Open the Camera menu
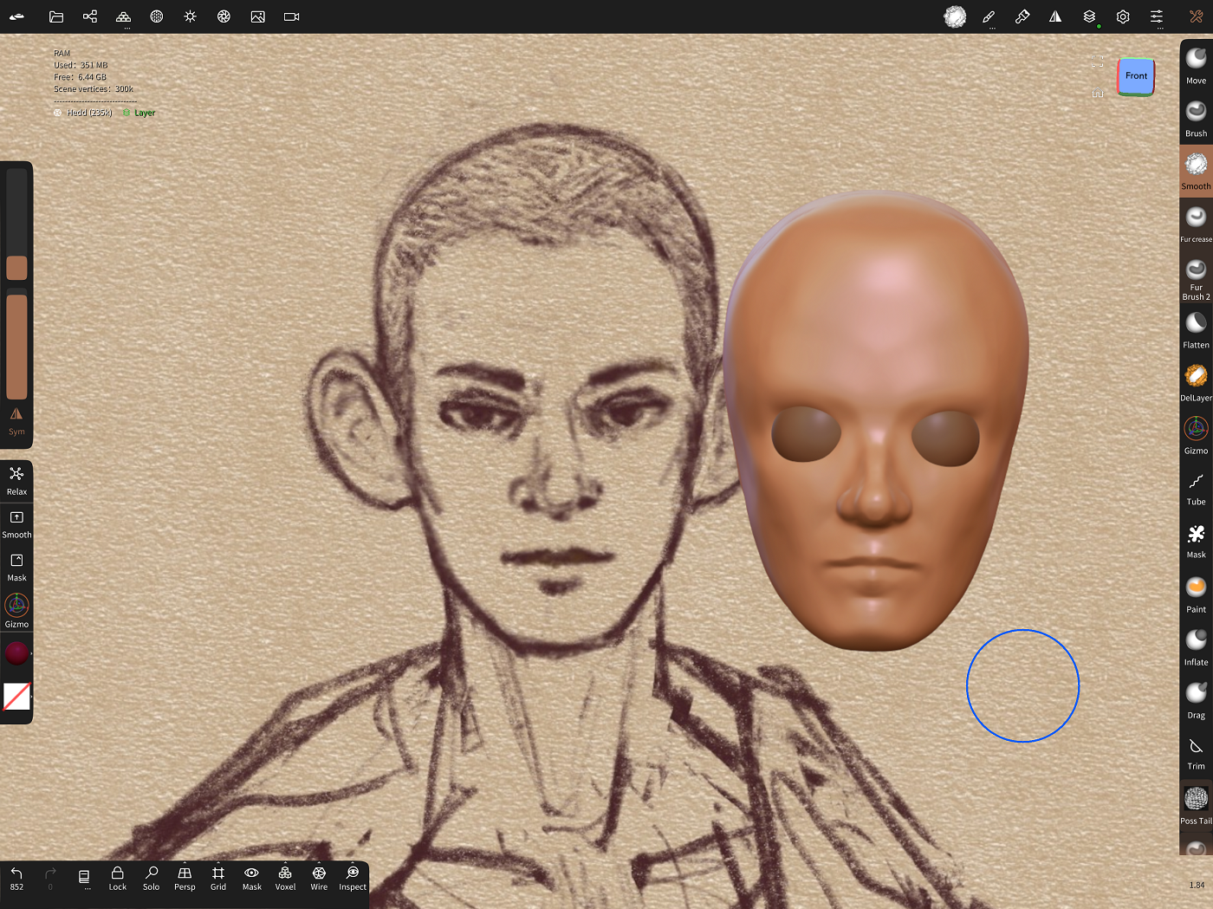Image resolution: width=1213 pixels, height=909 pixels. (291, 16)
